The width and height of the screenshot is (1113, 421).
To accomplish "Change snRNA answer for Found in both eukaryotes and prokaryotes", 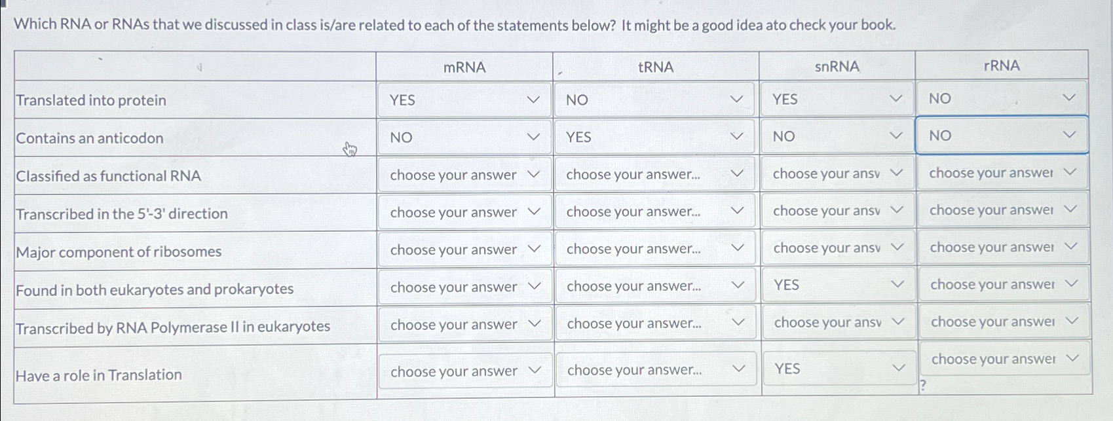I will click(838, 285).
